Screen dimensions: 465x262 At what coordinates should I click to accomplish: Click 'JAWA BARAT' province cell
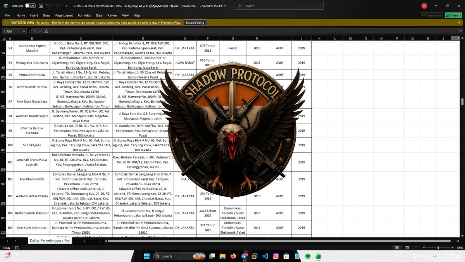click(185, 62)
